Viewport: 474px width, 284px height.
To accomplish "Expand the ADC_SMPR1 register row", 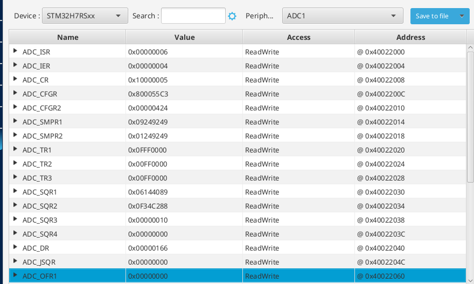I will coord(15,121).
